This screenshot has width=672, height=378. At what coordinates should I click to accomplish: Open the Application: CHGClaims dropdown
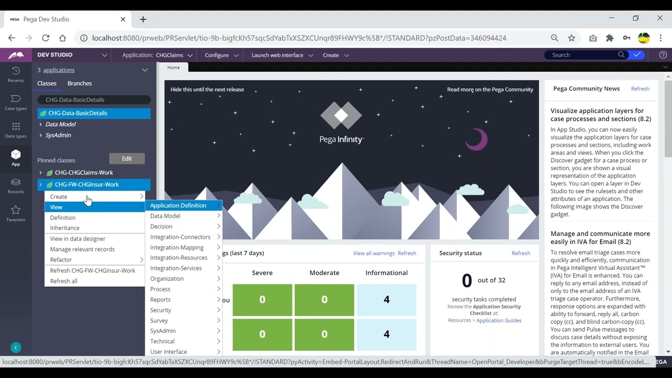(x=157, y=55)
